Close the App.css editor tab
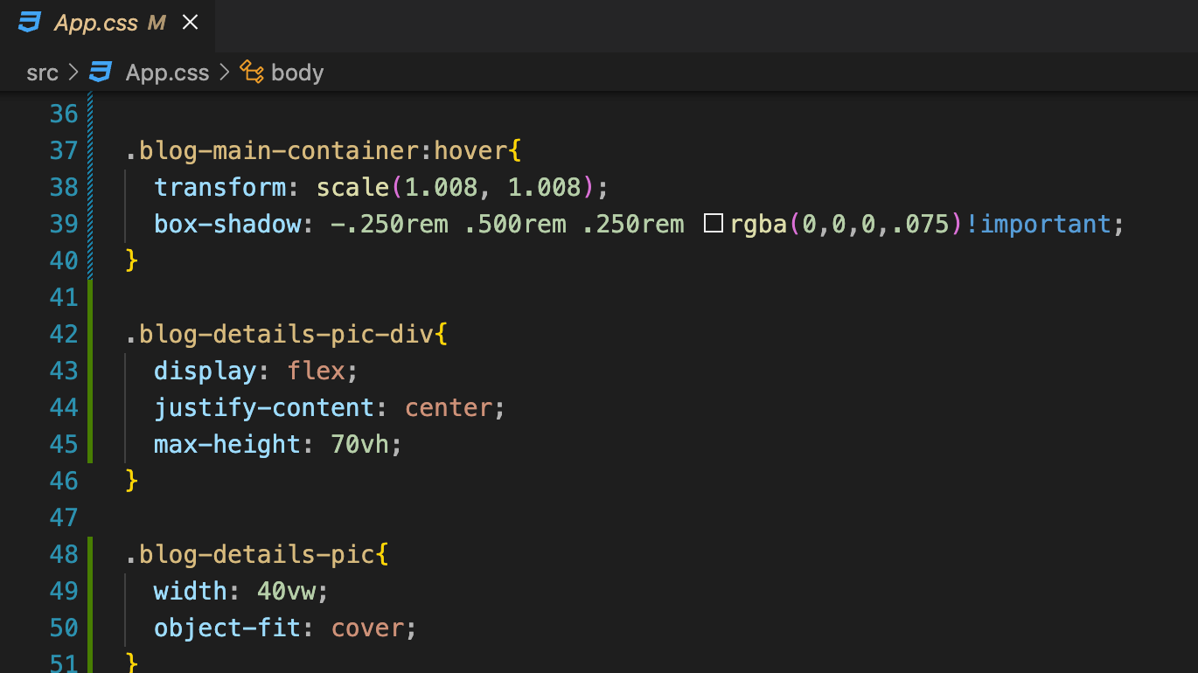The width and height of the screenshot is (1198, 673). 190,23
